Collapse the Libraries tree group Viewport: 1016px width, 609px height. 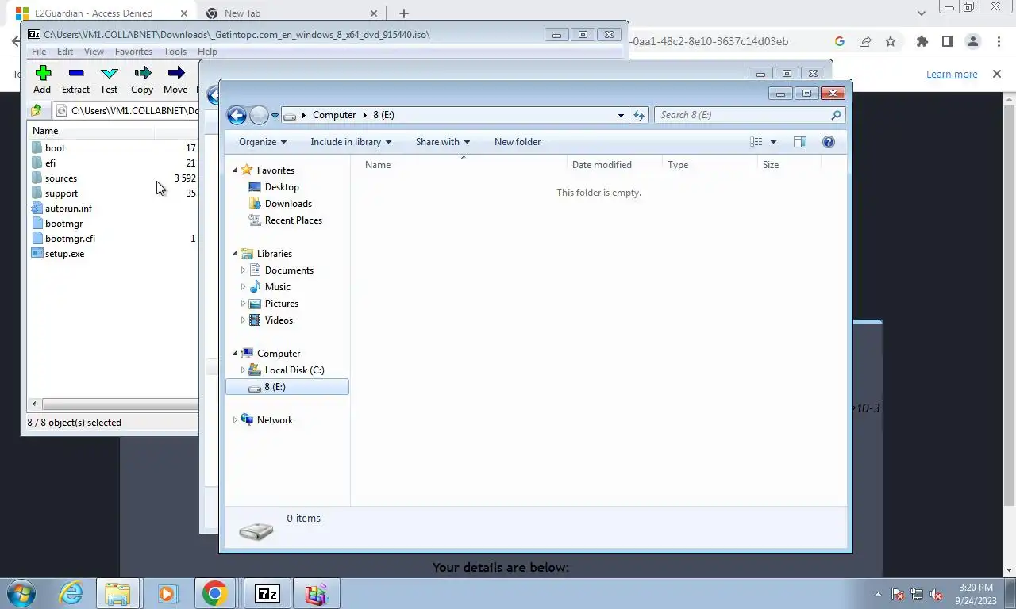[x=235, y=254]
